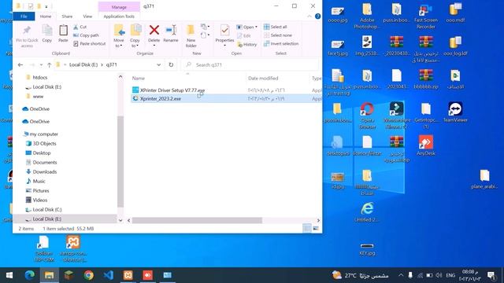Image resolution: width=504 pixels, height=283 pixels.
Task: Open AnyDesk desktop shortcut
Action: (425, 145)
